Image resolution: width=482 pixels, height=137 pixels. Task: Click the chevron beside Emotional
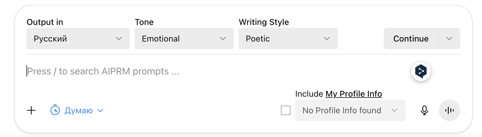click(x=223, y=39)
